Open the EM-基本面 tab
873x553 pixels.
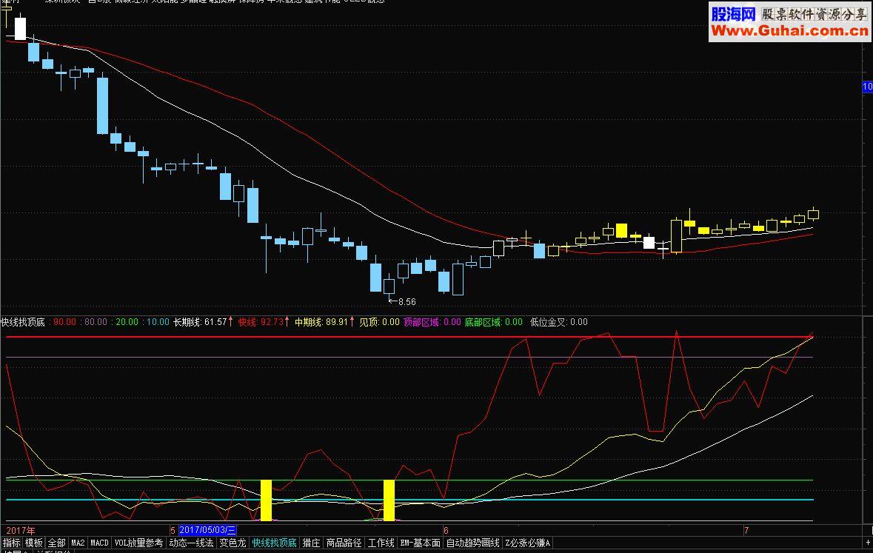(421, 543)
